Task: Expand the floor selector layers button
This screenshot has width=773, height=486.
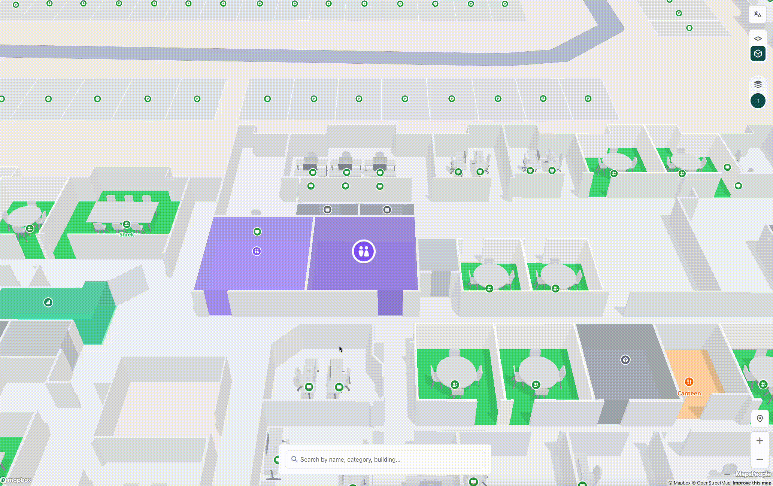Action: pyautogui.click(x=758, y=84)
